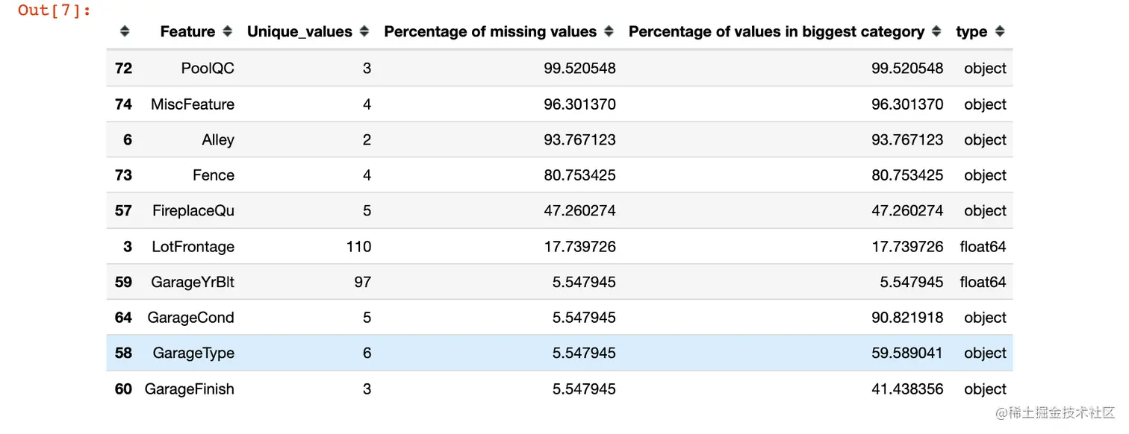The width and height of the screenshot is (1129, 434).
Task: Click the Unique_values column header text
Action: coord(299,31)
